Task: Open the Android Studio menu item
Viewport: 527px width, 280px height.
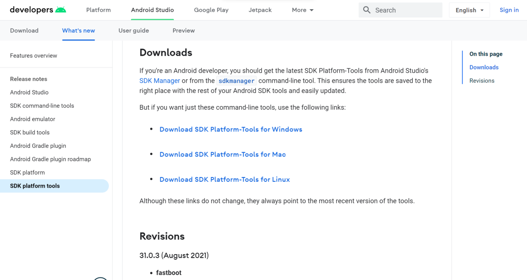Action: pyautogui.click(x=152, y=10)
